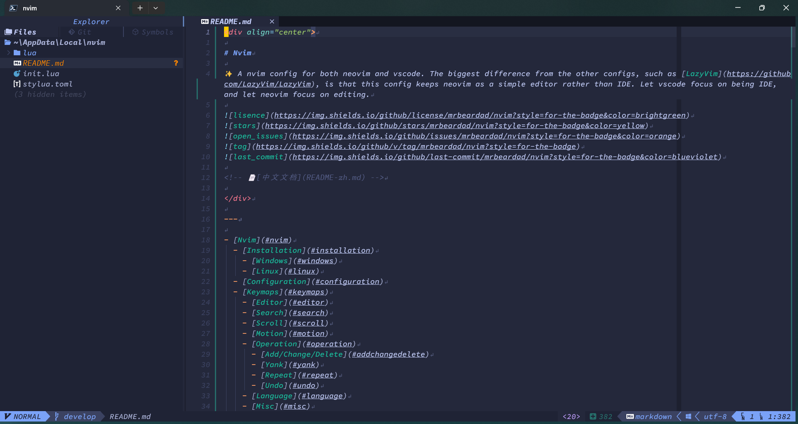Click the question mark git status on README.md
Image resolution: width=798 pixels, height=424 pixels.
pyautogui.click(x=176, y=63)
